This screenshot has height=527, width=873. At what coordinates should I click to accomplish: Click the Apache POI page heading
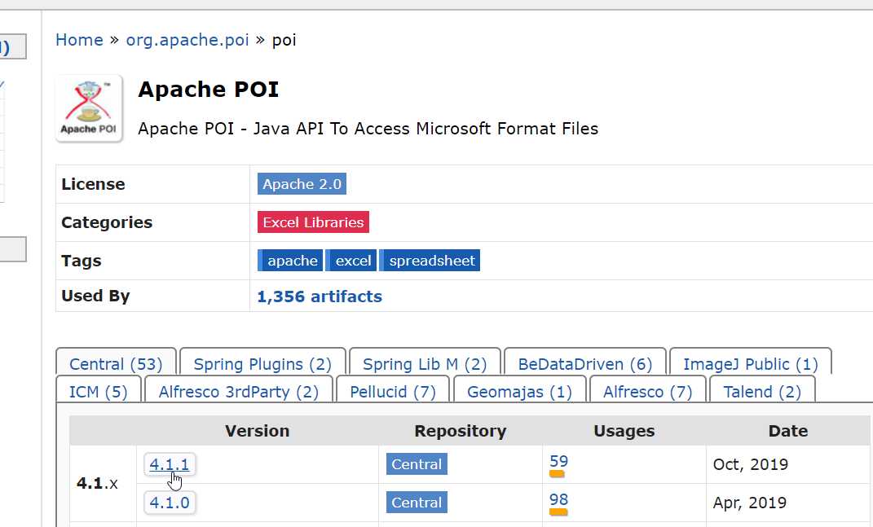208,89
